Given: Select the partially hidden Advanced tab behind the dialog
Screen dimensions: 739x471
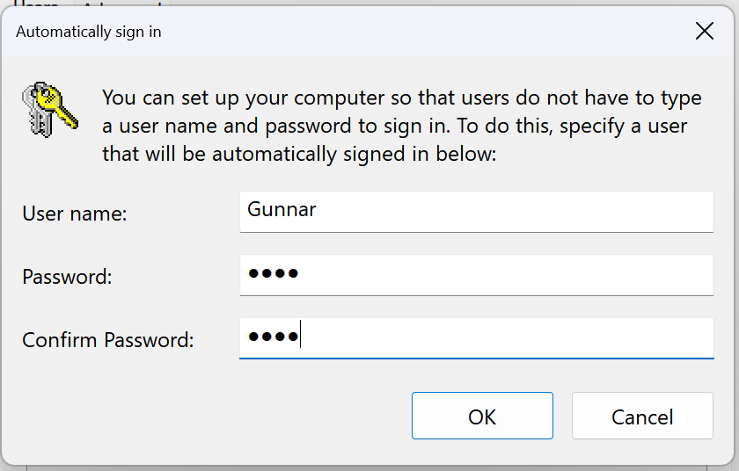Looking at the screenshot, I should tap(122, 4).
